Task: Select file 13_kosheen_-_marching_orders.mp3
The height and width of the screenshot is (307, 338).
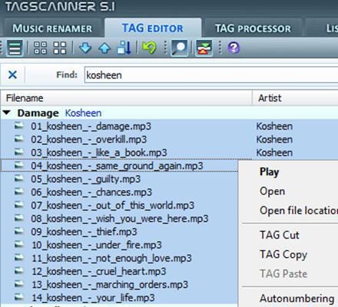Action: pyautogui.click(x=110, y=285)
